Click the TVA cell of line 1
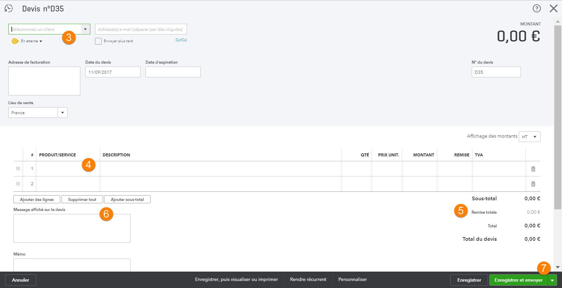This screenshot has width=562, height=288. [x=499, y=169]
